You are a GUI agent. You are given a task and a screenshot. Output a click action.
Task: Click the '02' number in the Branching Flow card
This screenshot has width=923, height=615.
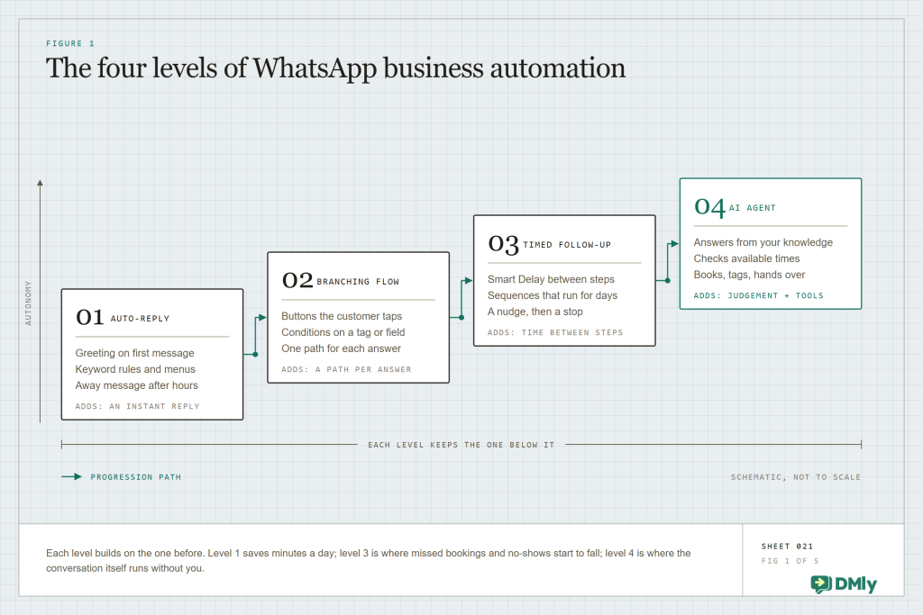pos(297,280)
